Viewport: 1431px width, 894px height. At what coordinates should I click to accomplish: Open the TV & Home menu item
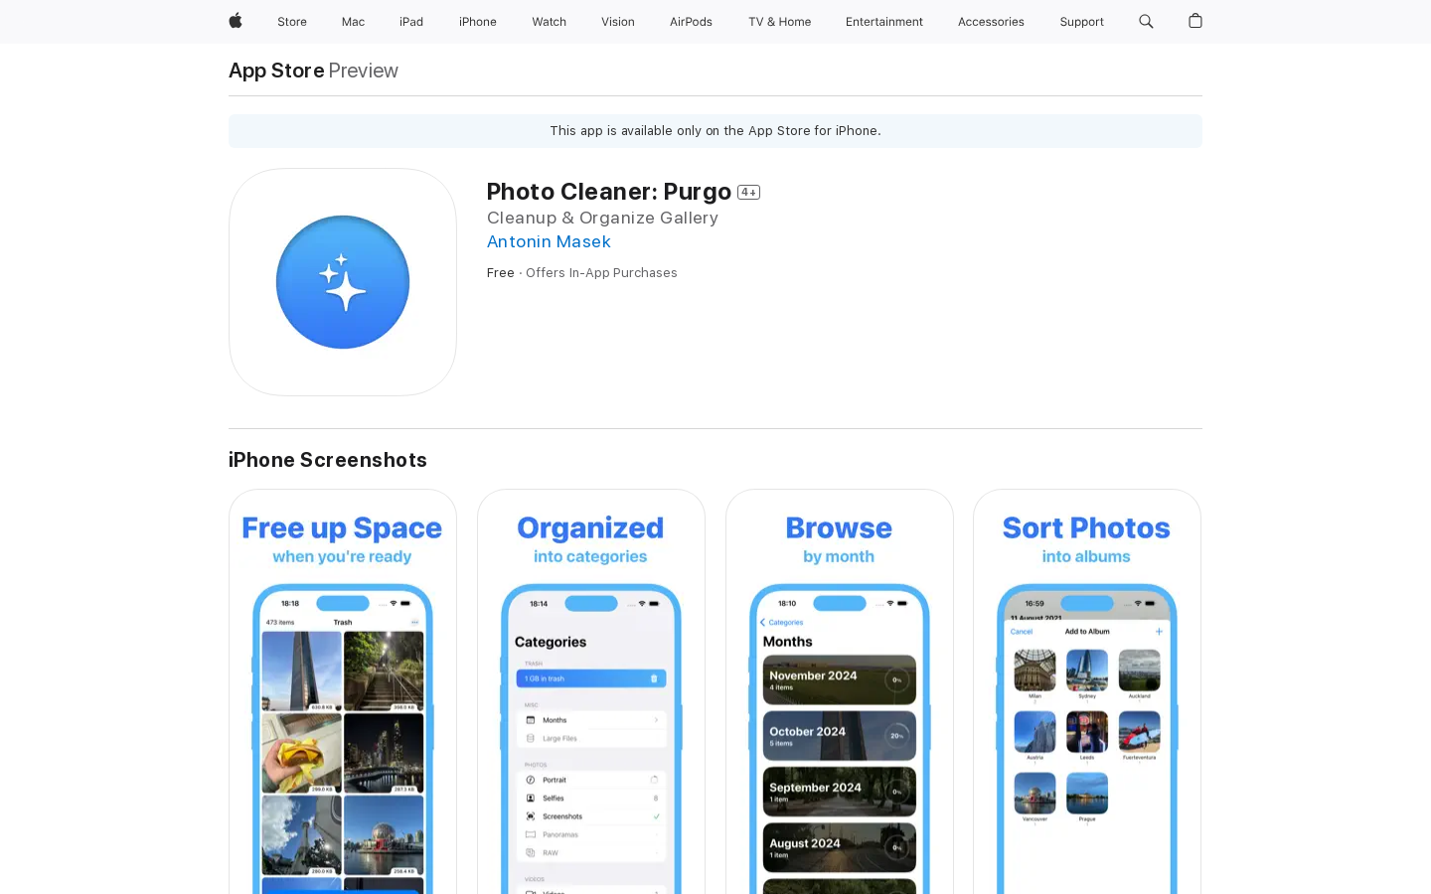pyautogui.click(x=779, y=22)
